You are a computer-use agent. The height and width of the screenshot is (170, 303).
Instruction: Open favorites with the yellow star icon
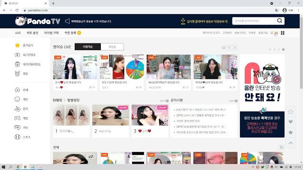click(18, 45)
